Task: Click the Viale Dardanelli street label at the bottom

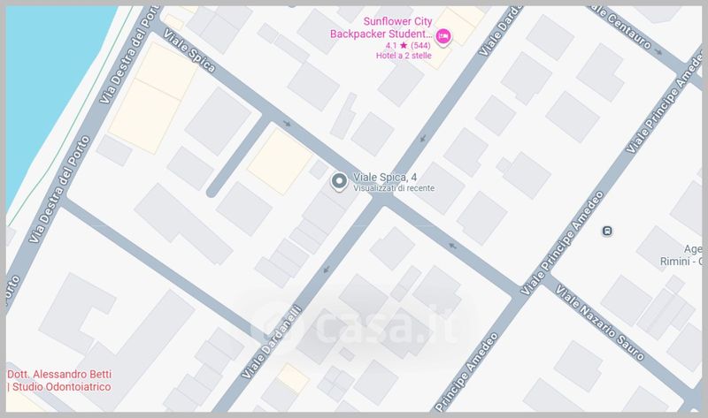Action: tap(272, 342)
